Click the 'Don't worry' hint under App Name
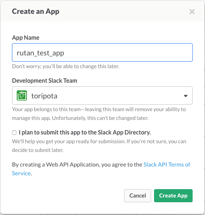Viewport: 205px width, 215px height. point(66,66)
